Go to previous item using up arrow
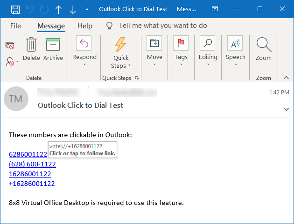This screenshot has width=294, height=224. [58, 9]
